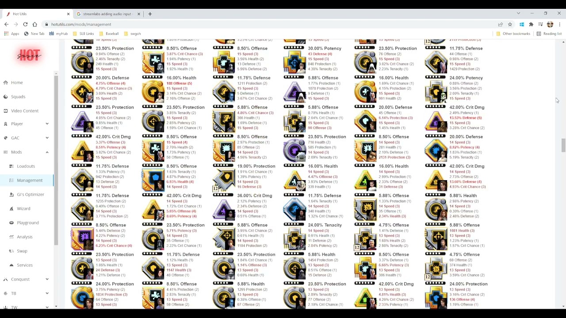
Task: Expand the GAC sidebar section
Action: 27,138
